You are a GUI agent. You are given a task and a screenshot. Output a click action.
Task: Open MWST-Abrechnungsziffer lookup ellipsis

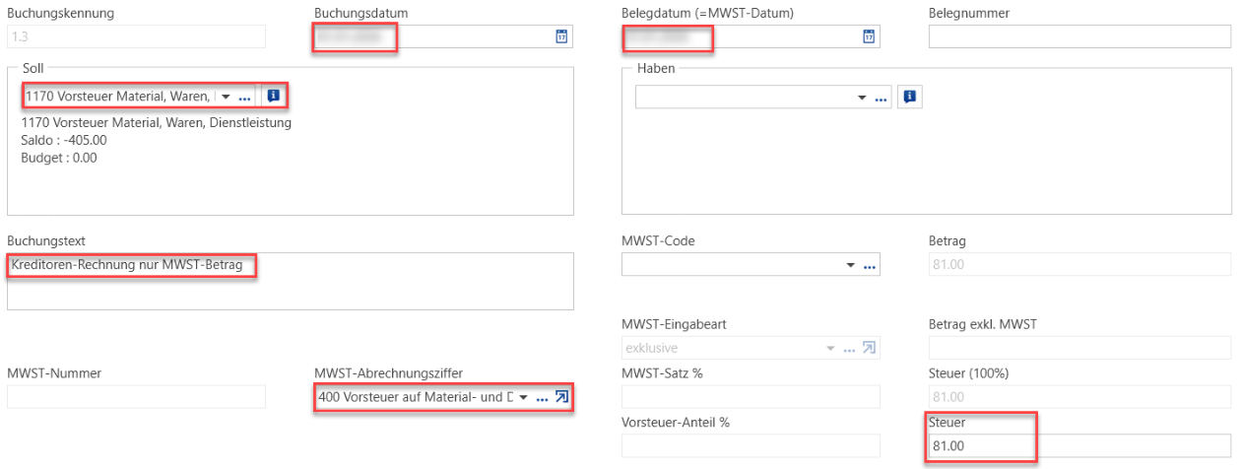pyautogui.click(x=542, y=397)
